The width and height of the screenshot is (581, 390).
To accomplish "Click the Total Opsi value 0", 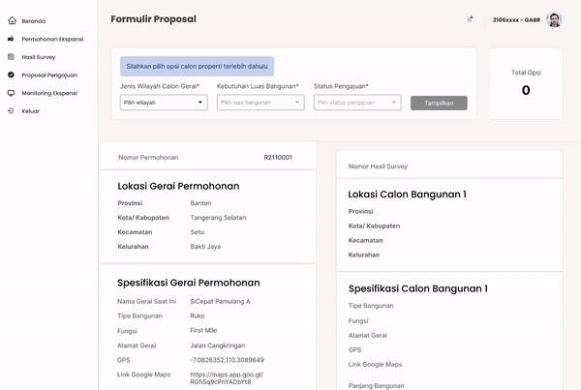I will 526,90.
